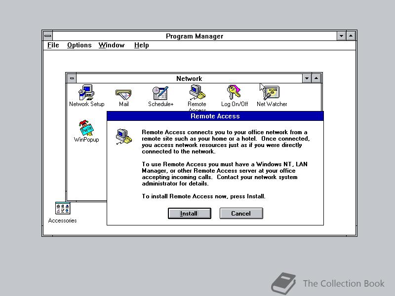Cancel the Remote Access dialog
This screenshot has height=296, width=395.
coord(241,214)
